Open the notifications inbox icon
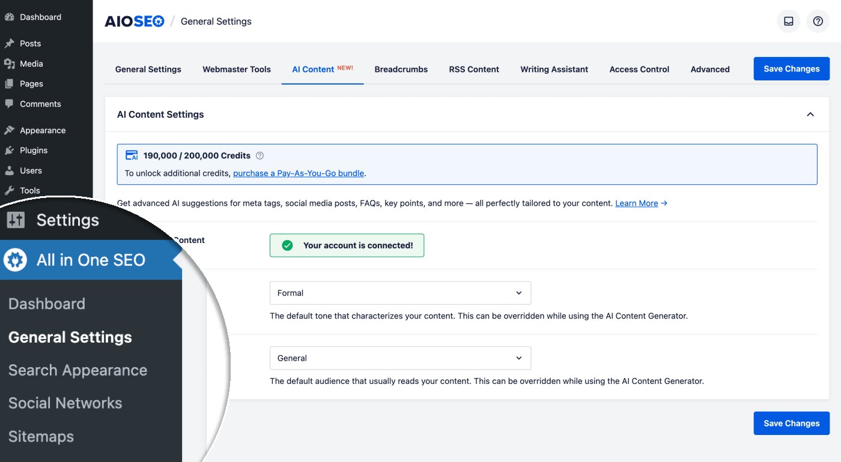Screen dimensions: 841x462 pyautogui.click(x=788, y=21)
